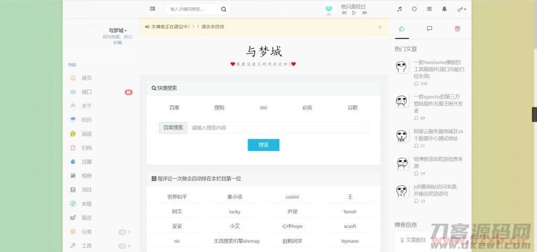Click the 相册 album sidebar icon
Viewport: 537px width, 252px height.
tap(73, 176)
